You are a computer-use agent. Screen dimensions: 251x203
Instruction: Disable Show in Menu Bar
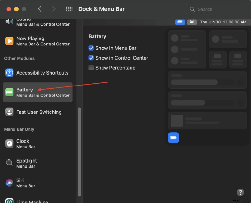click(x=91, y=48)
